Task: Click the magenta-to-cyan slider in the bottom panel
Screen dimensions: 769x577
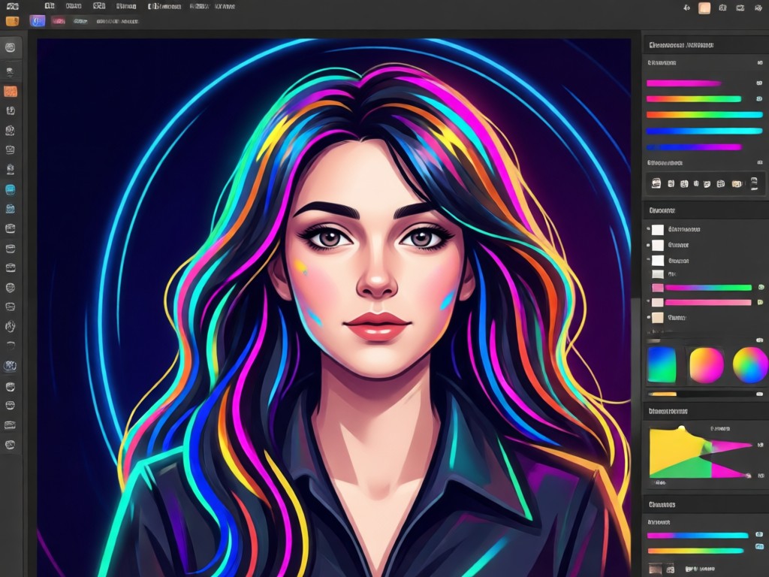Action: [698, 535]
